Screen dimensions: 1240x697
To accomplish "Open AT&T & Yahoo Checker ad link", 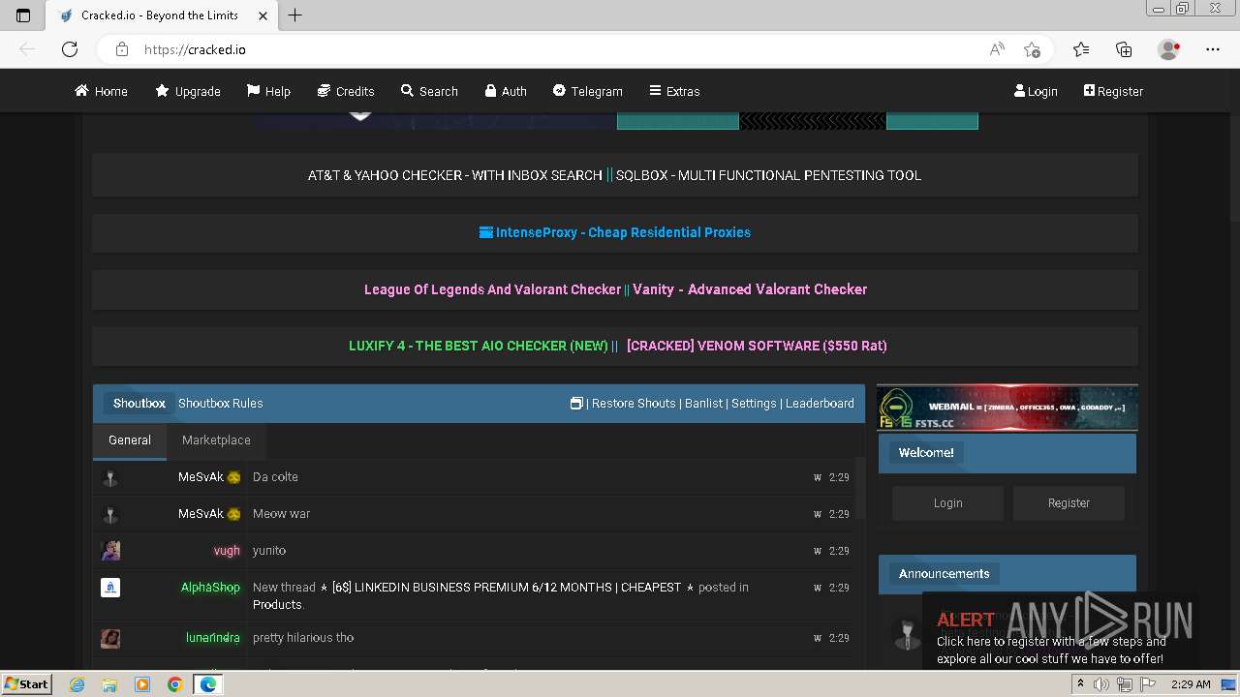I will 455,175.
